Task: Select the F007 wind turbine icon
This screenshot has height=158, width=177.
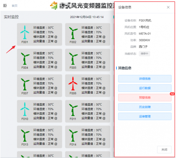Action: pos(25,84)
